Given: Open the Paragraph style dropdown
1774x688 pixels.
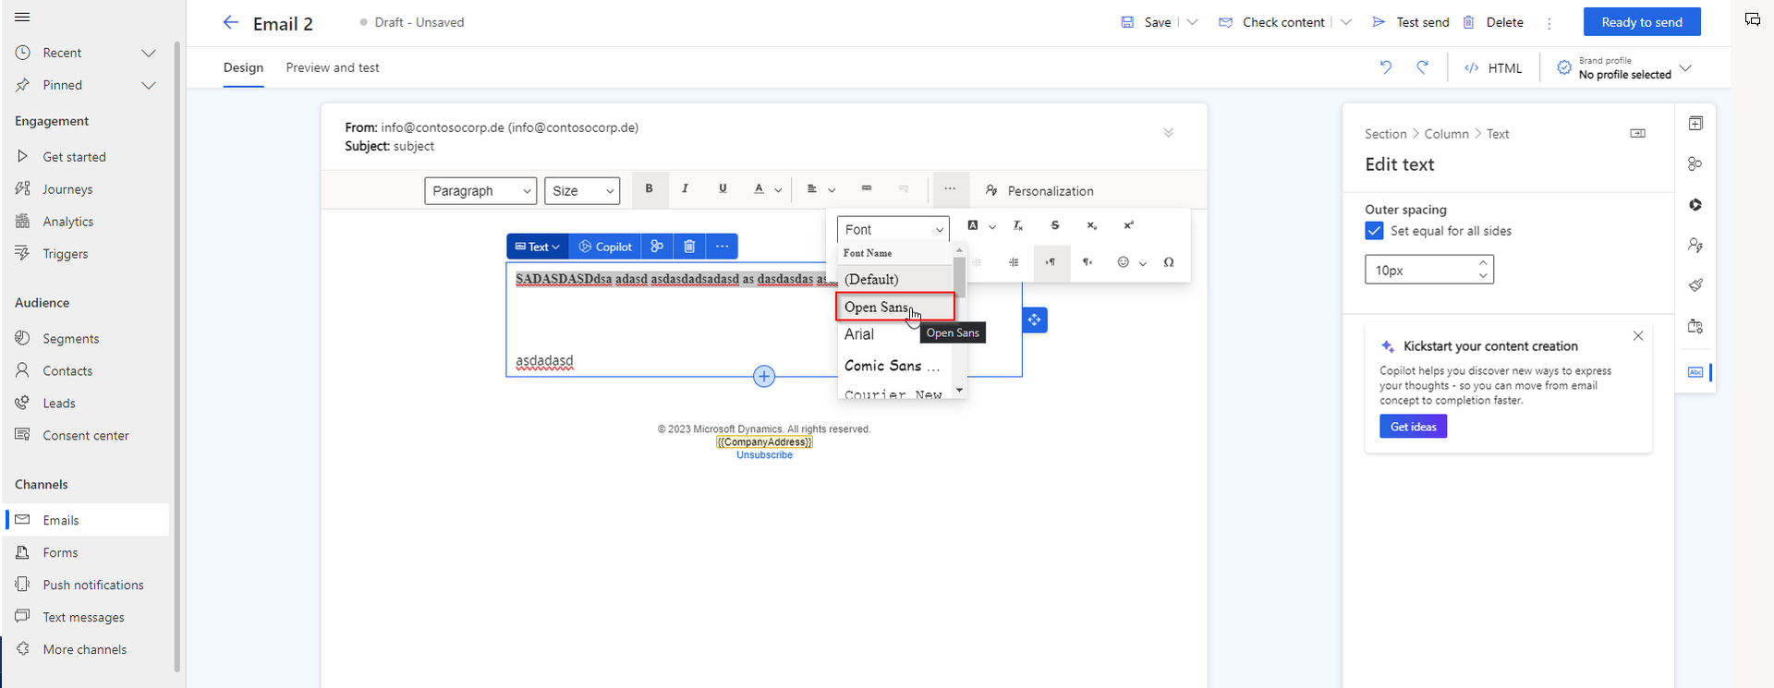Looking at the screenshot, I should coord(480,191).
